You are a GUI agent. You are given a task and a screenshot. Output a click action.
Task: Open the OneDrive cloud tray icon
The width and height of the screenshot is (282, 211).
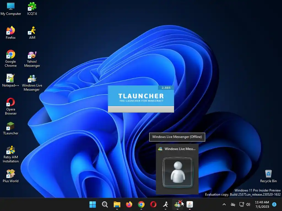[233, 204]
